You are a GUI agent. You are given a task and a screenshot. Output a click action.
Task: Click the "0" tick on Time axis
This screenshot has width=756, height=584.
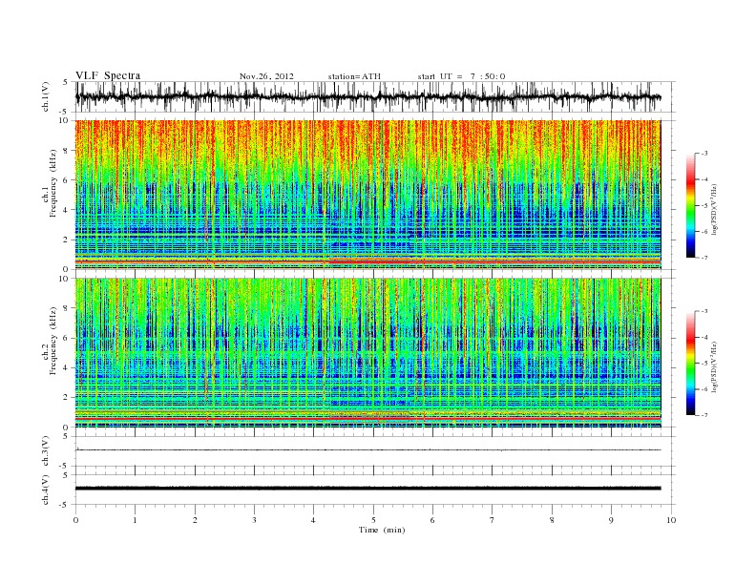75,520
